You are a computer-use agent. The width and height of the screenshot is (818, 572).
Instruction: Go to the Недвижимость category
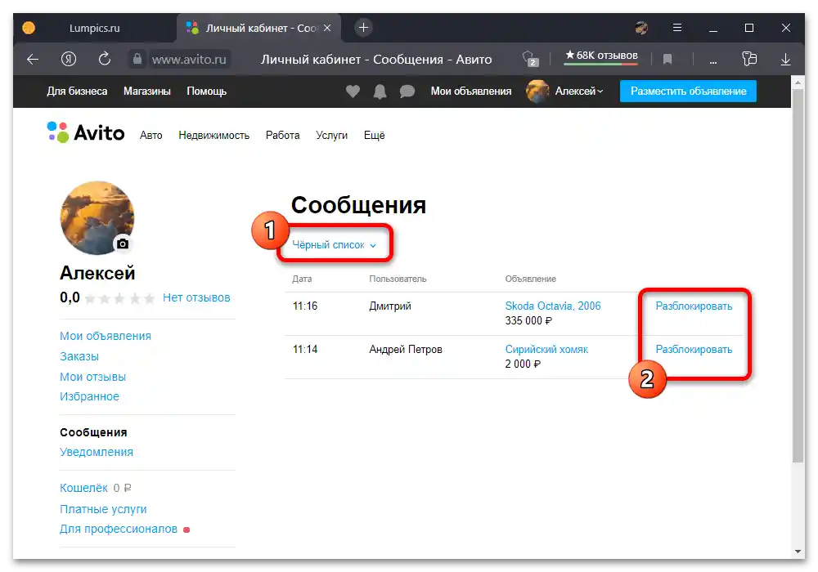(213, 136)
